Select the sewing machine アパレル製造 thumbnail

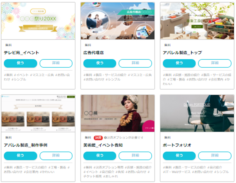coord(197,21)
